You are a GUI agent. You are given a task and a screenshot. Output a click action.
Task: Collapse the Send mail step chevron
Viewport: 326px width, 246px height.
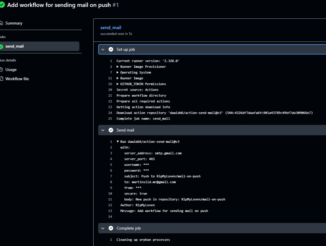[103, 130]
